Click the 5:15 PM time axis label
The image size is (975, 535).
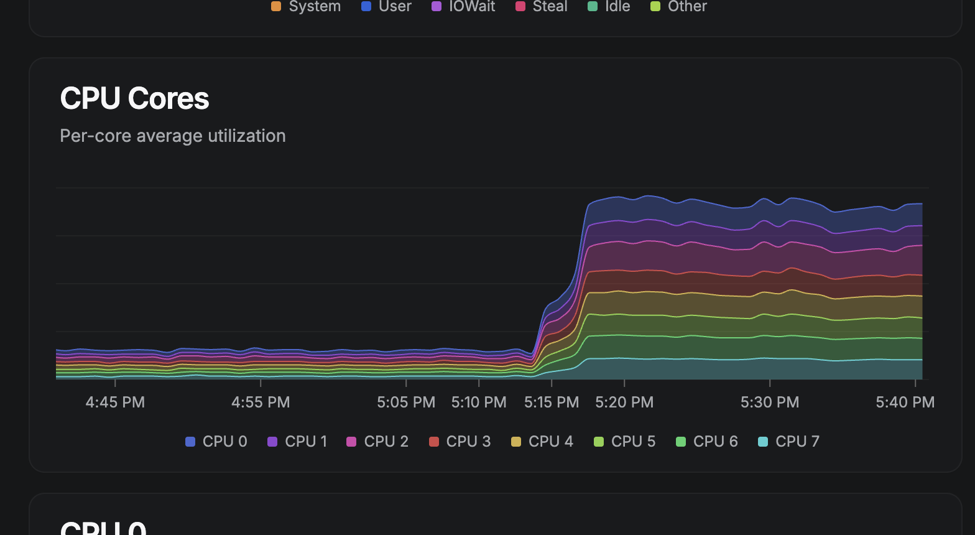tap(552, 402)
